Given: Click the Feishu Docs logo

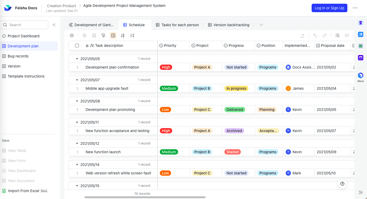Looking at the screenshot, I should tap(8, 8).
